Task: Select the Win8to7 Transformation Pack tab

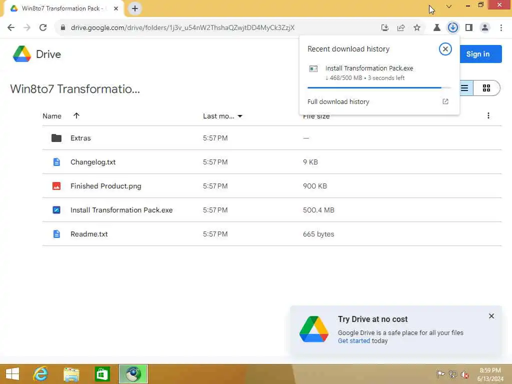Action: click(62, 8)
